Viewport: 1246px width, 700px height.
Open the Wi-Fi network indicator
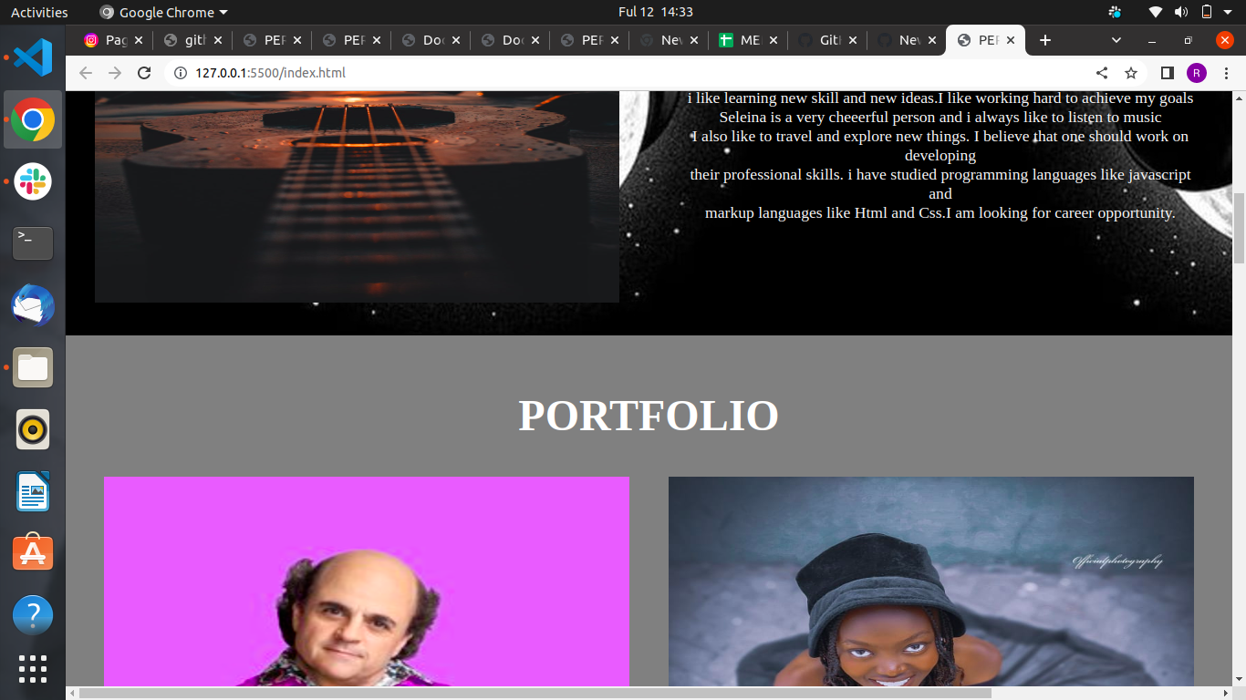pyautogui.click(x=1156, y=12)
